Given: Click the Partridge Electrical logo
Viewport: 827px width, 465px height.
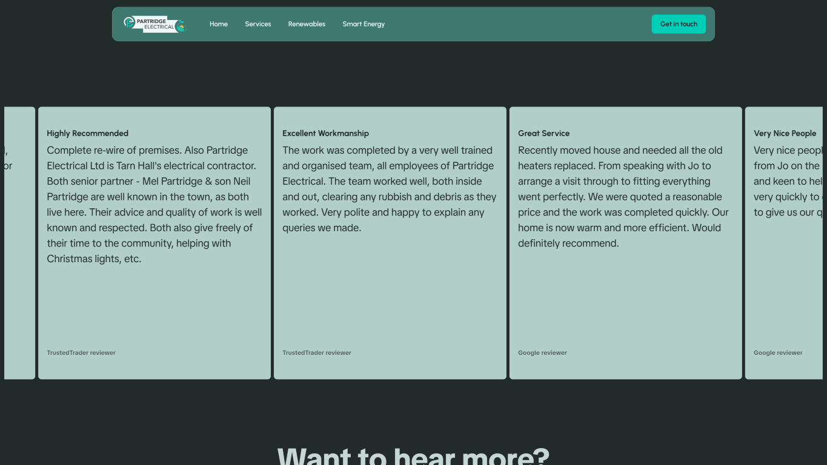Looking at the screenshot, I should tap(150, 24).
